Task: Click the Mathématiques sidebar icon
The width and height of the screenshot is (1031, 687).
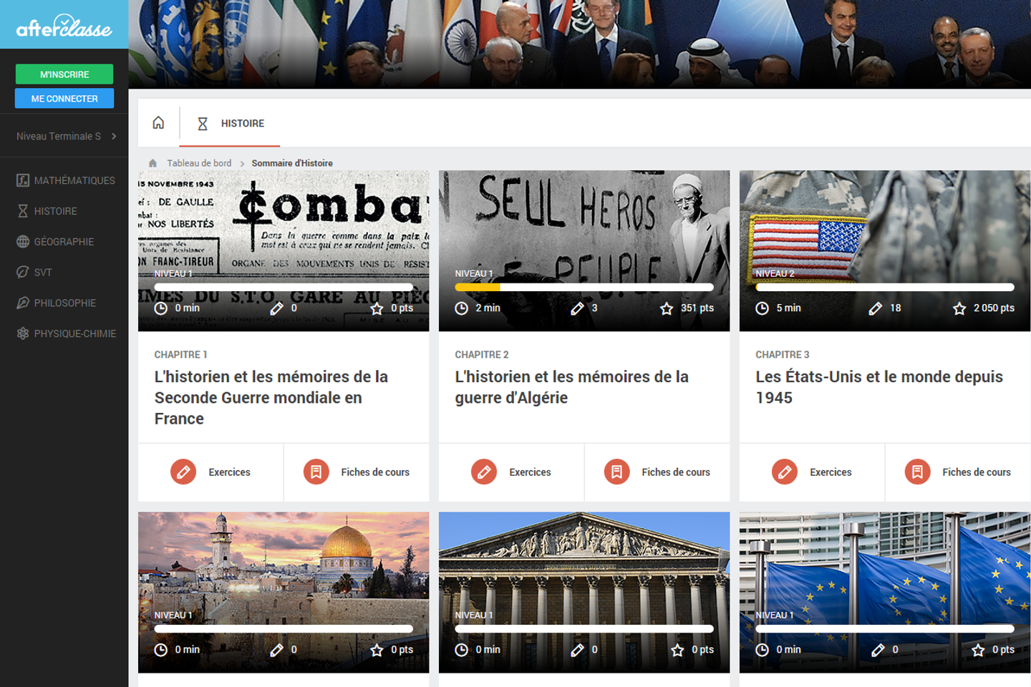Action: (23, 180)
